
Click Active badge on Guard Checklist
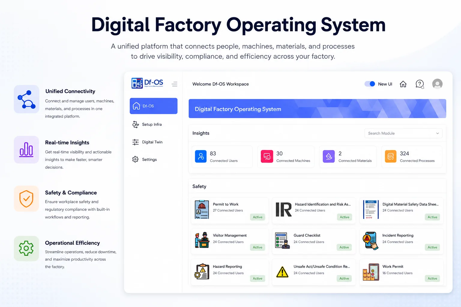(x=344, y=247)
